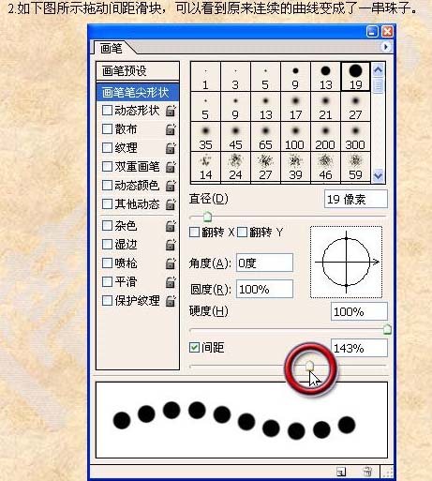Click the 硬度 value field
Image resolution: width=432 pixels, height=481 pixels.
(359, 311)
